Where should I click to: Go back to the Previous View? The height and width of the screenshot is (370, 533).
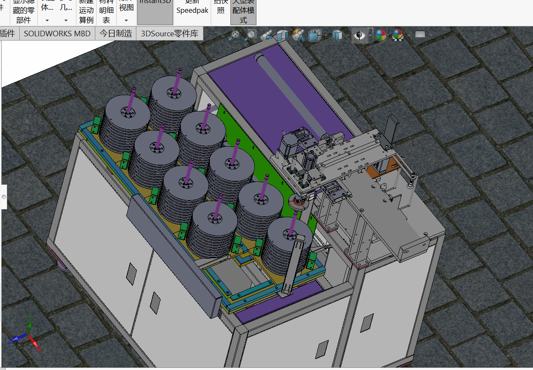tap(266, 35)
